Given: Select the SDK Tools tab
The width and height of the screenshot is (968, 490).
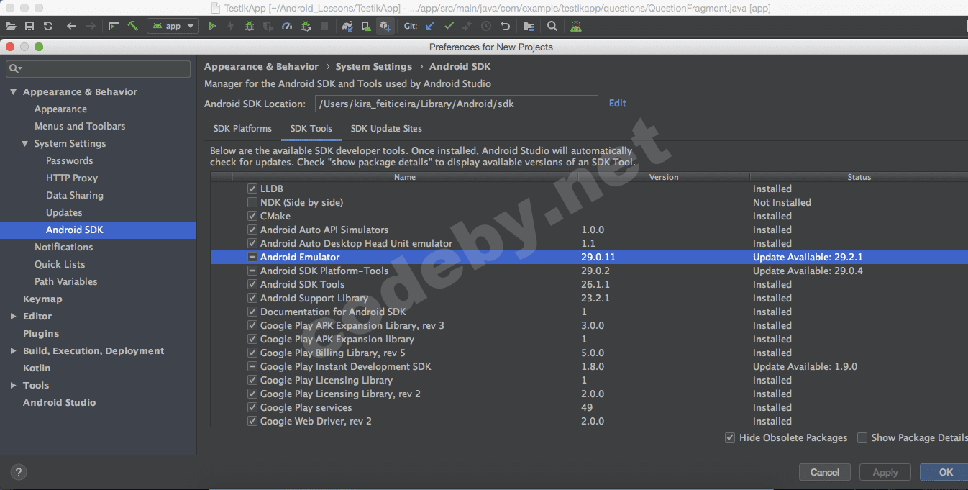Looking at the screenshot, I should [x=311, y=129].
